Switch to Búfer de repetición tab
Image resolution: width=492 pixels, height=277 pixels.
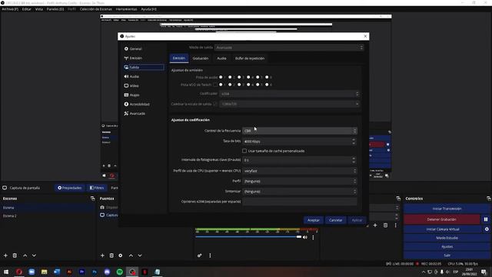pyautogui.click(x=250, y=58)
